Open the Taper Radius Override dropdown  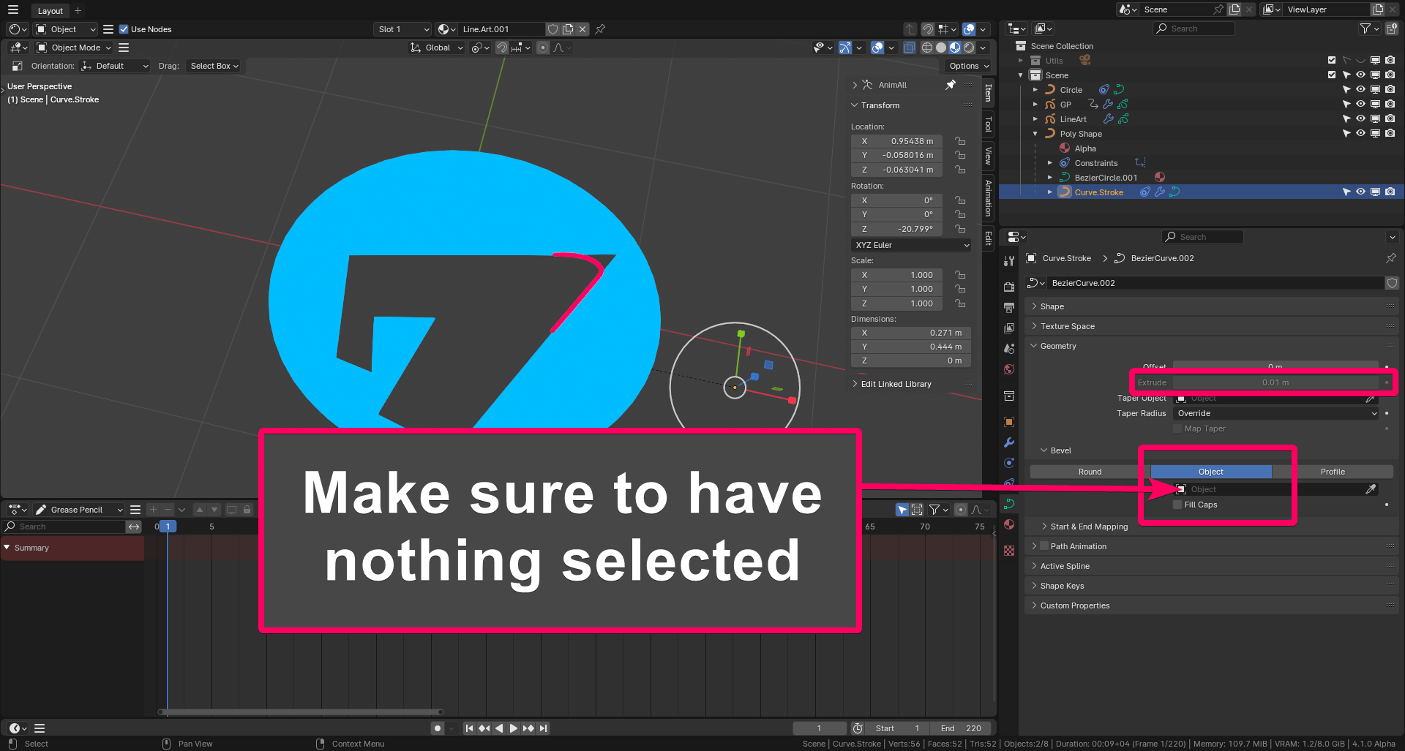1277,413
